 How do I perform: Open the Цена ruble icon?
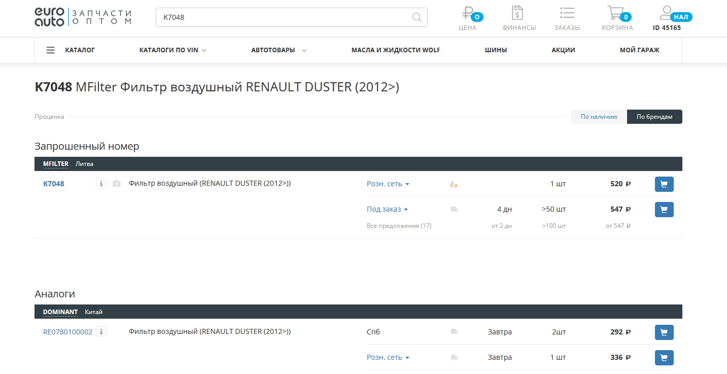[x=467, y=13]
